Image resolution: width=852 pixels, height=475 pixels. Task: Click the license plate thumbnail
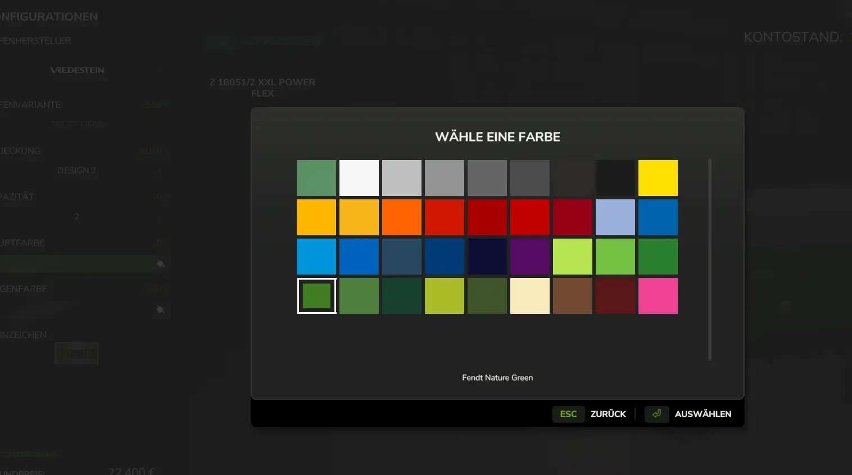point(76,353)
